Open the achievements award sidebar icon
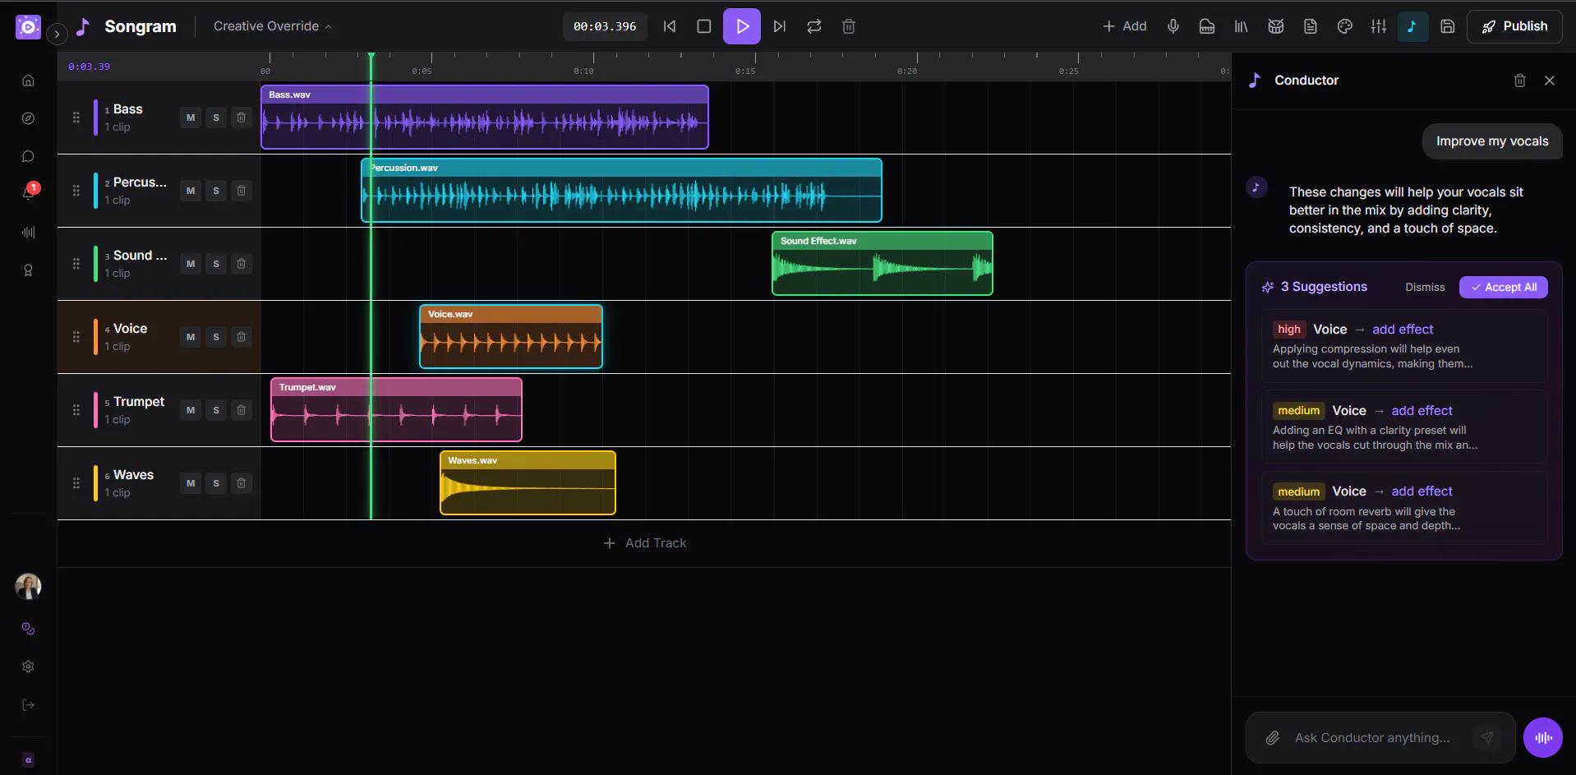Screen dimensions: 1576x775 coord(28,270)
